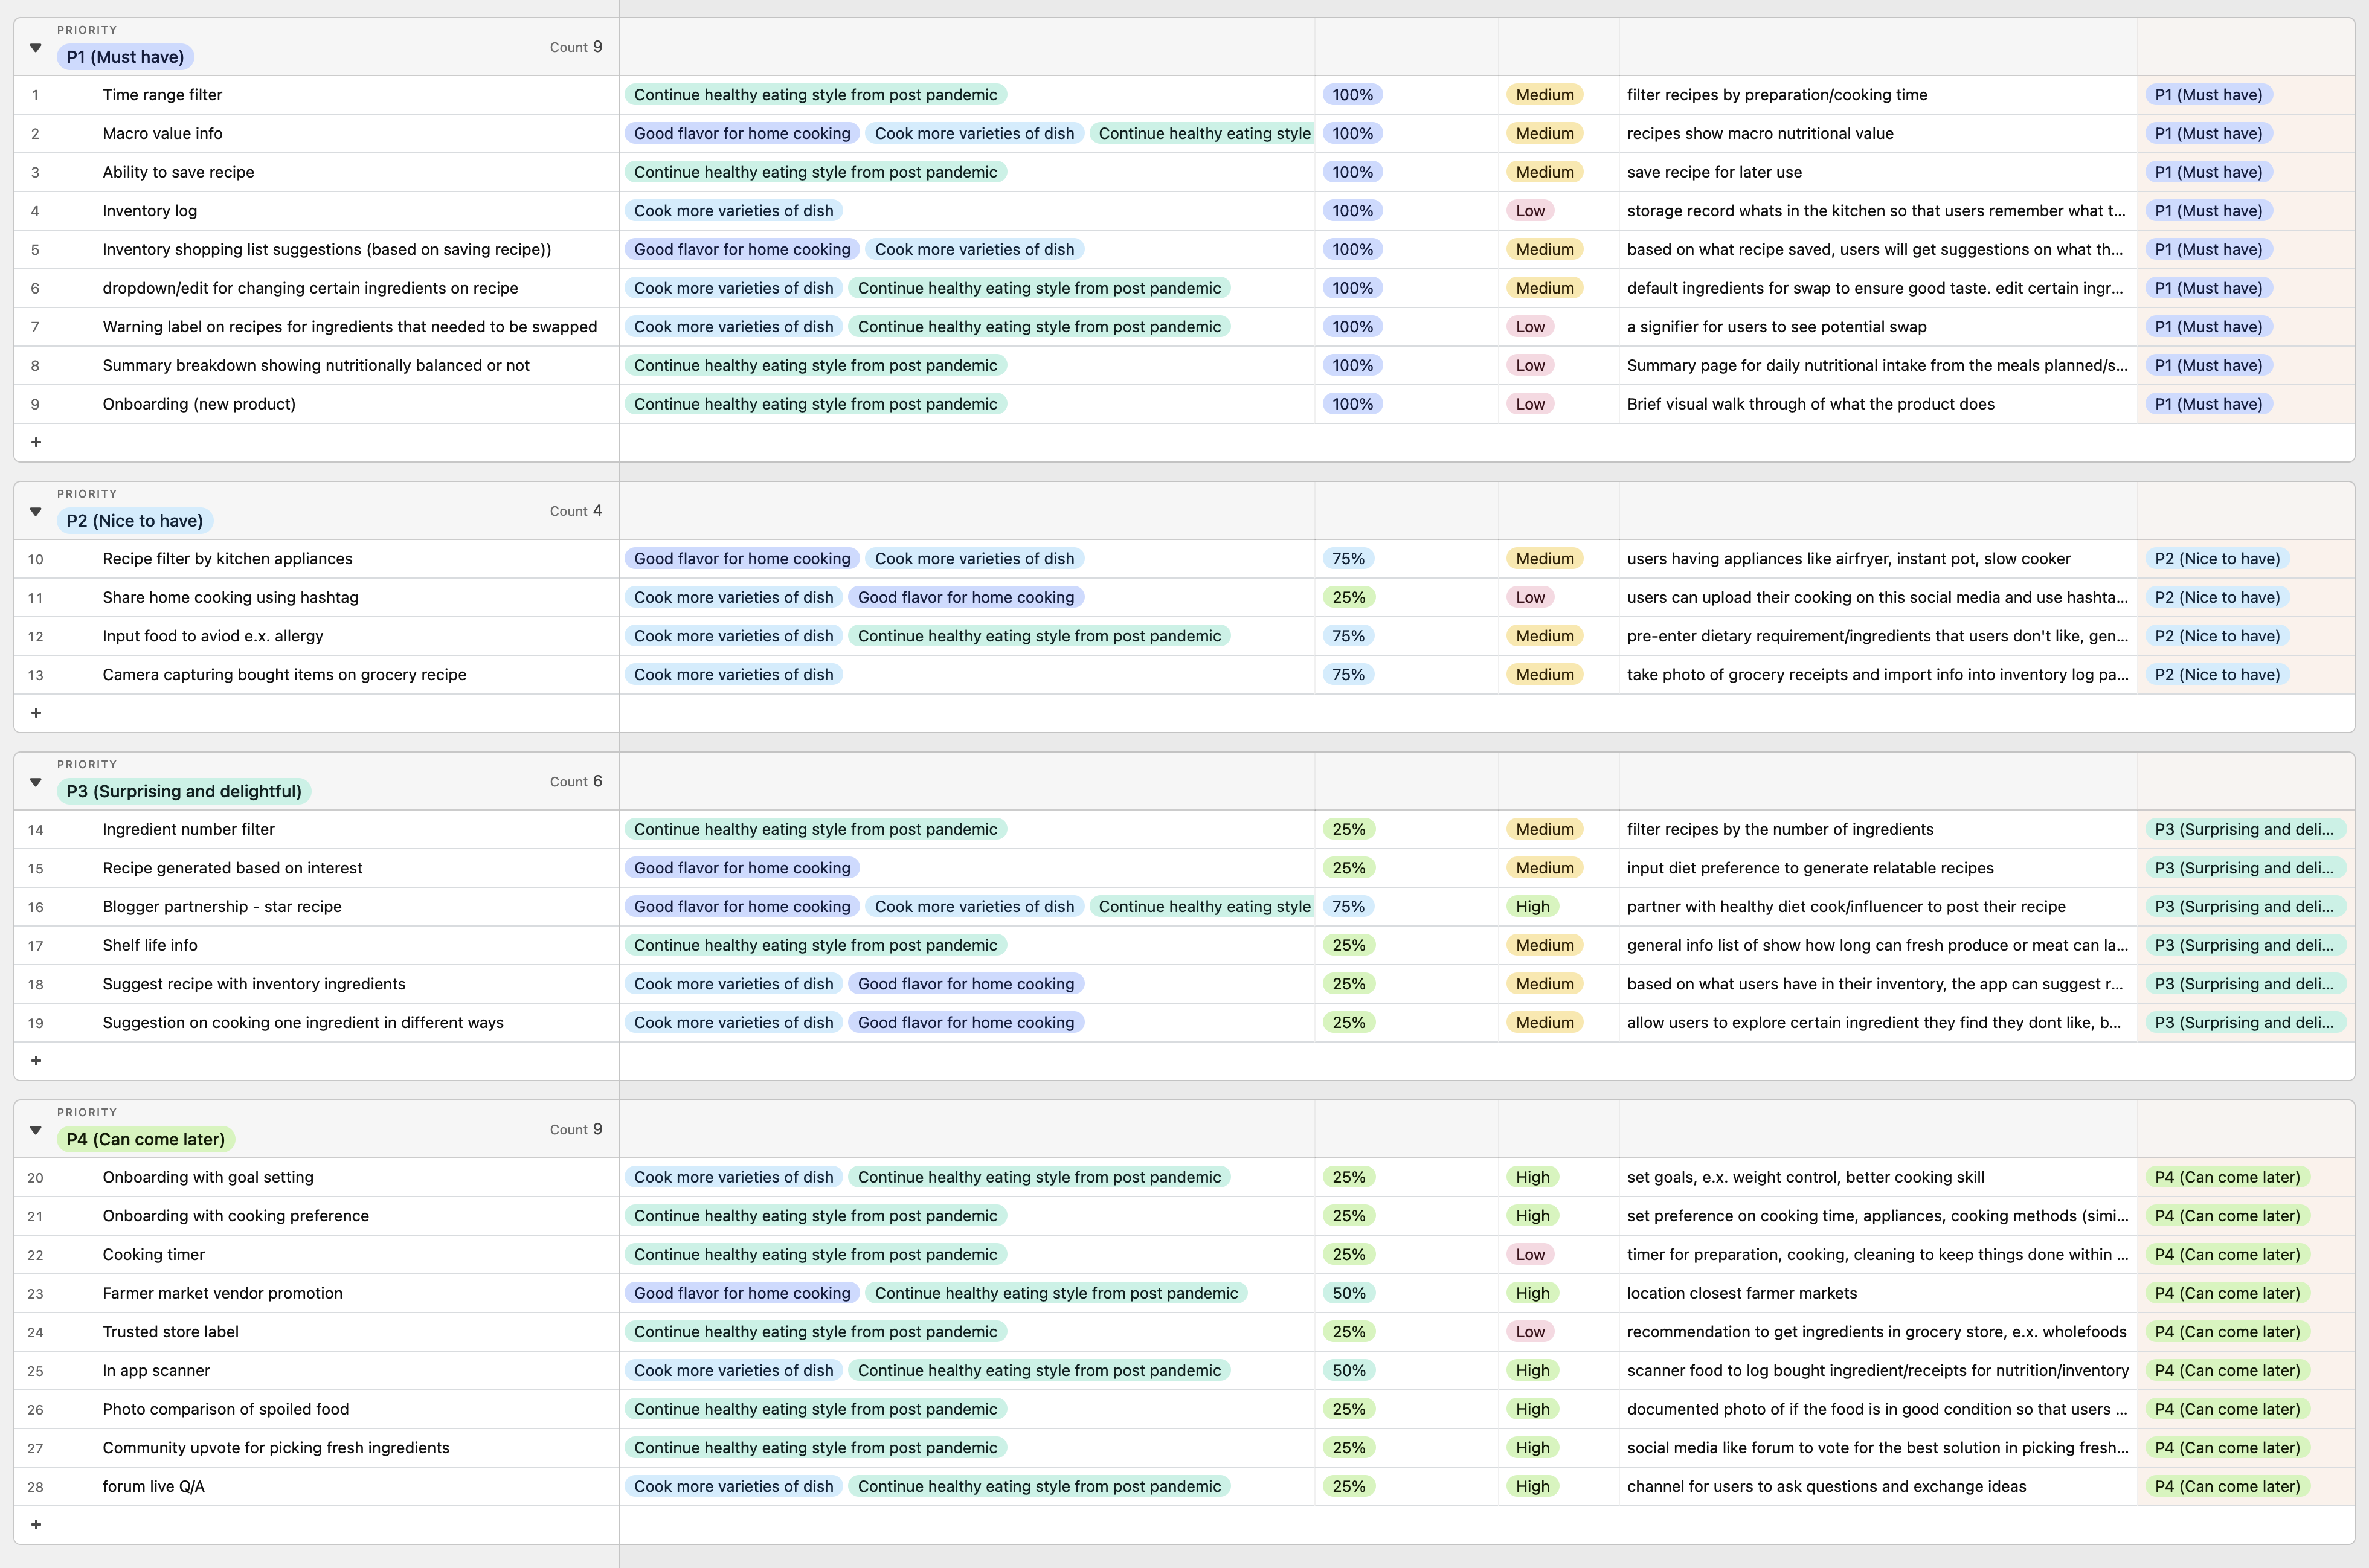The image size is (2369, 1568).
Task: Select the High effort tag in Blogger partnership row
Action: point(1532,907)
